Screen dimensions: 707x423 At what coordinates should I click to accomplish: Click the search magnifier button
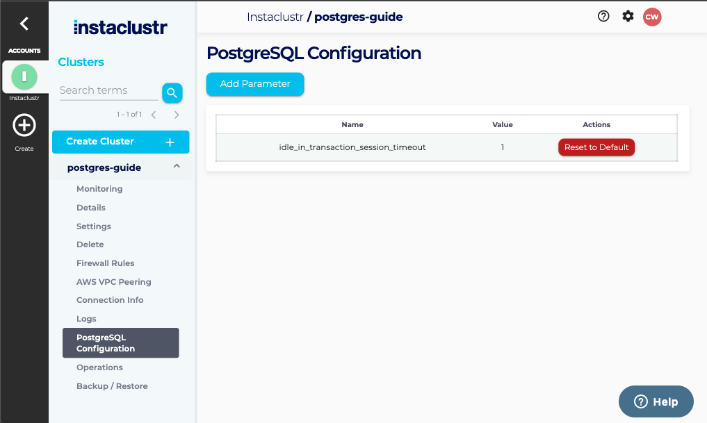172,92
